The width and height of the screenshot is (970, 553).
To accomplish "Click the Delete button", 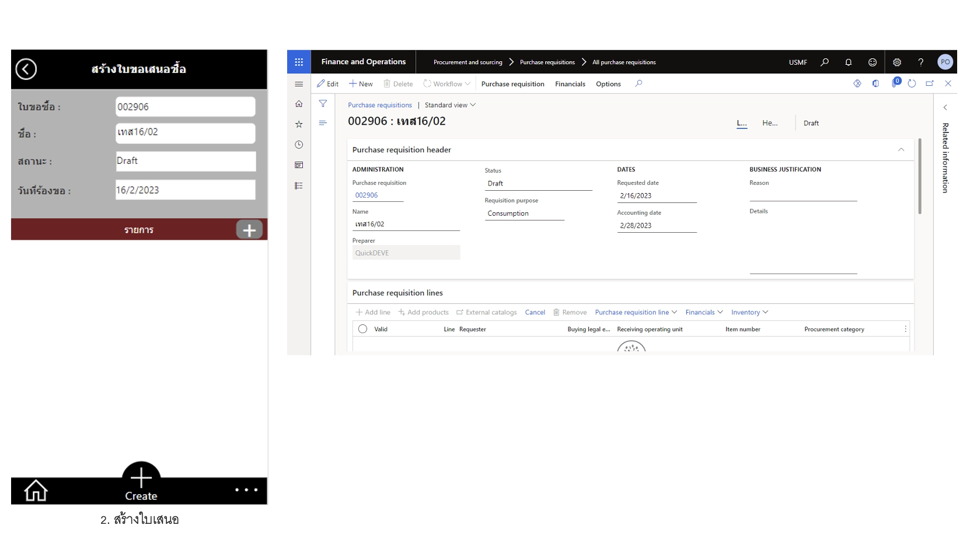I will click(x=398, y=84).
